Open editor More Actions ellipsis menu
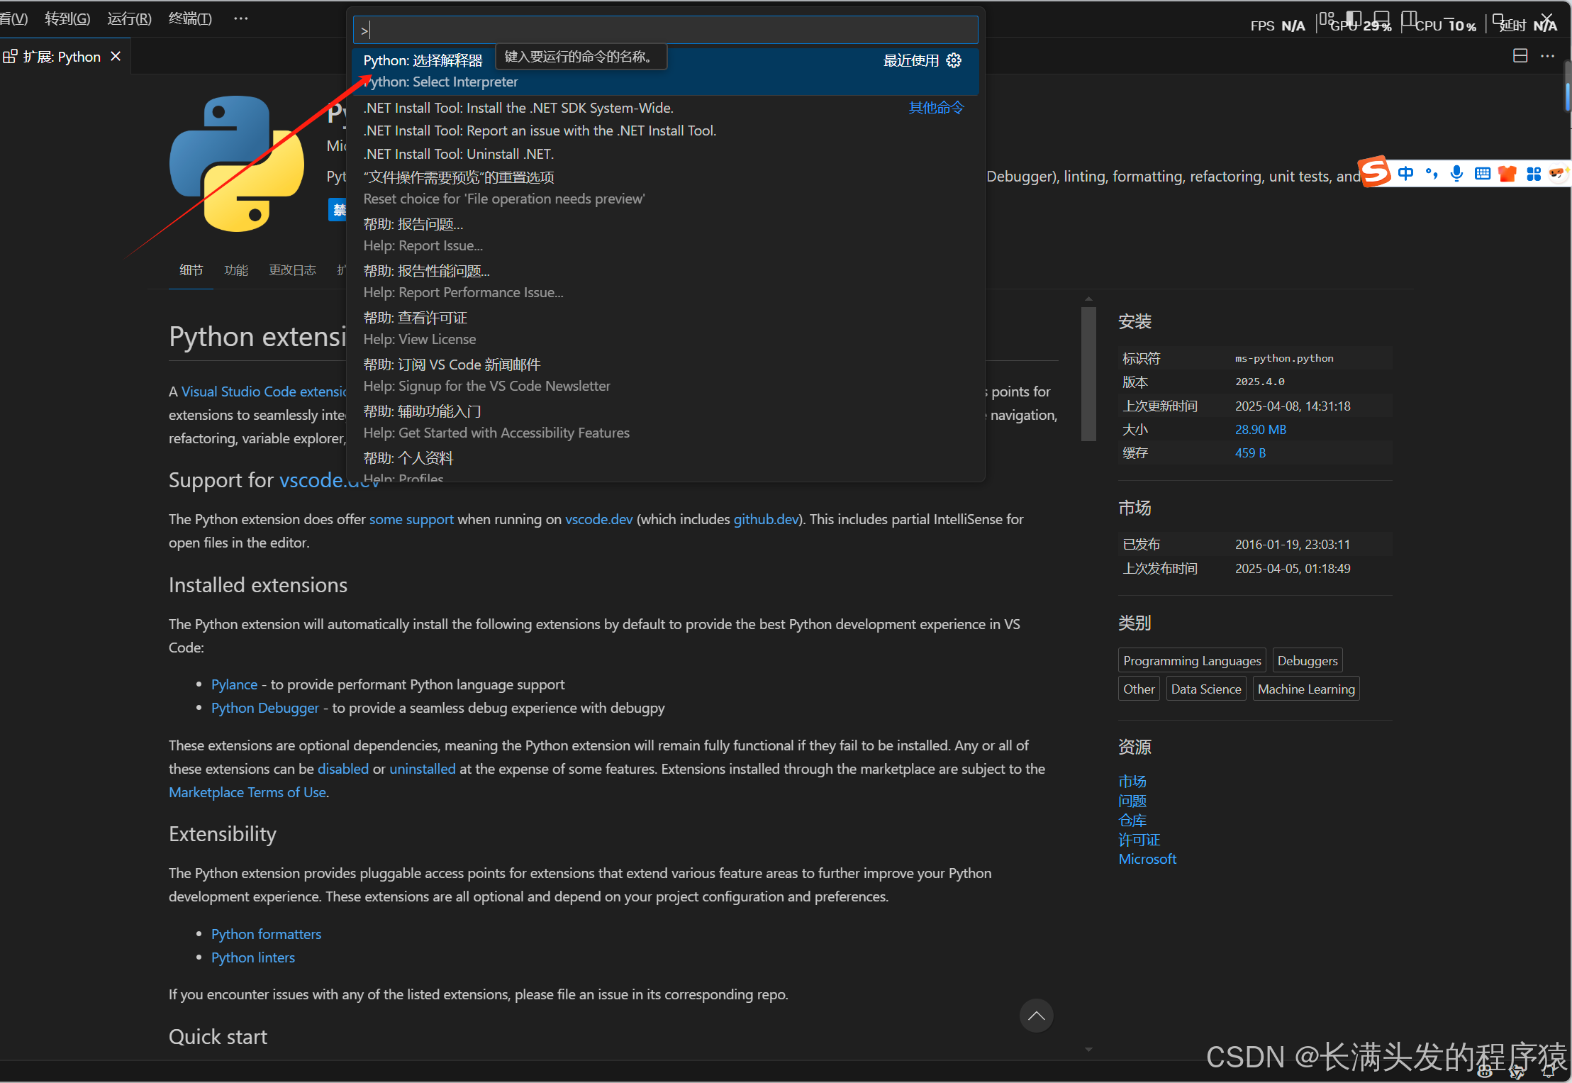The image size is (1572, 1083). 1547,56
